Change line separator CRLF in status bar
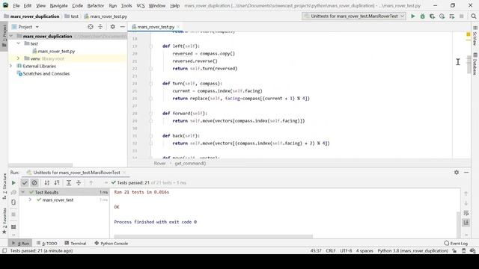 click(331, 251)
